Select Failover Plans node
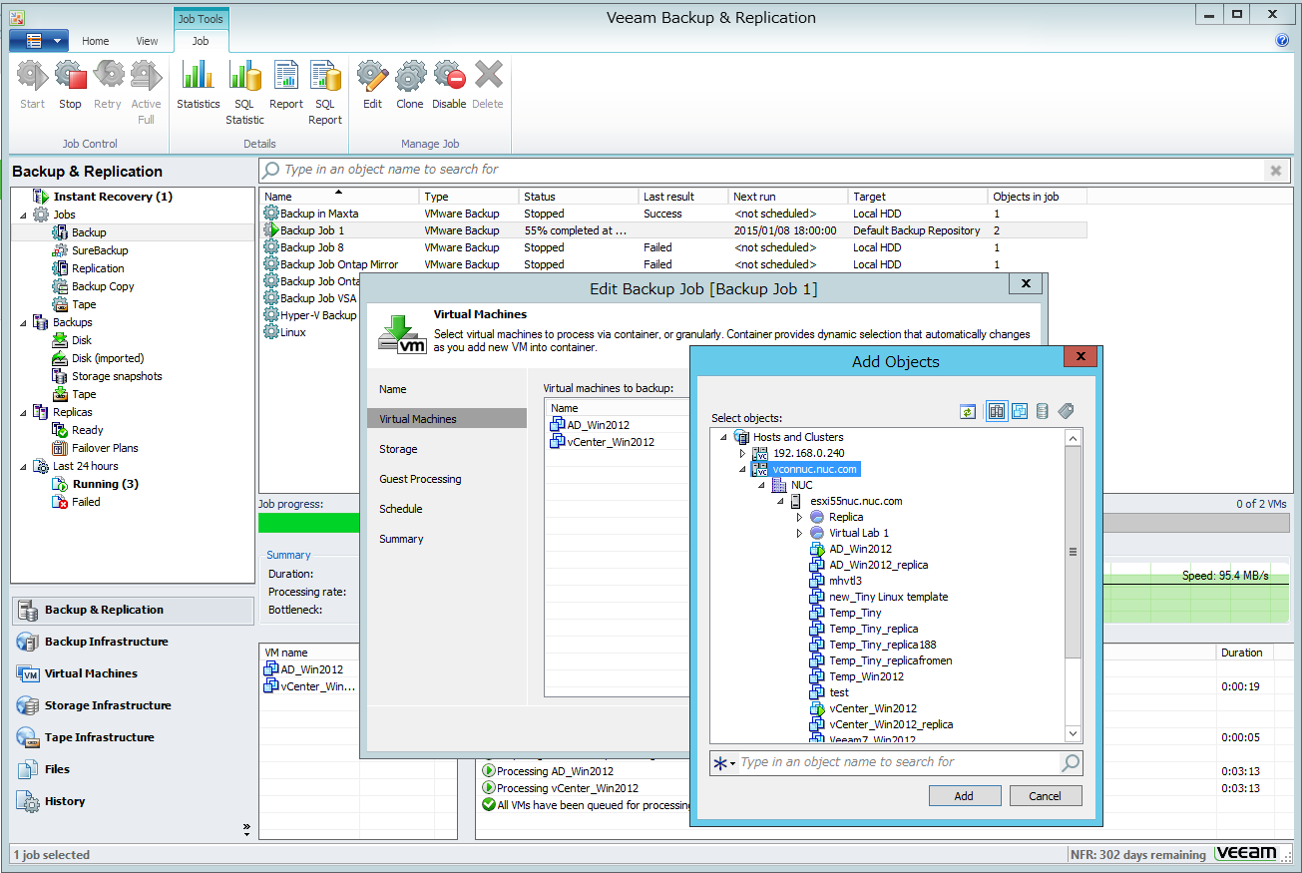This screenshot has width=1302, height=873. 105,448
